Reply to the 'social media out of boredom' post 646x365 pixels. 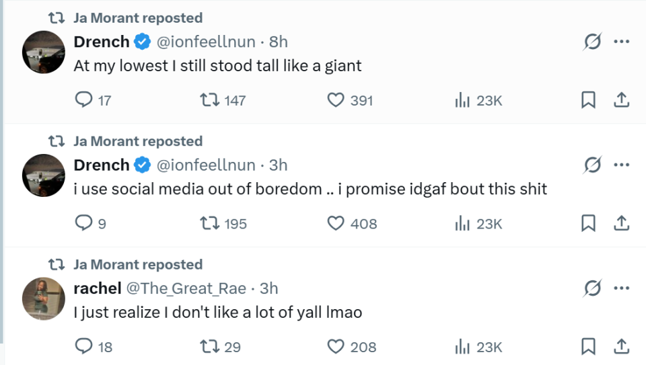(83, 223)
